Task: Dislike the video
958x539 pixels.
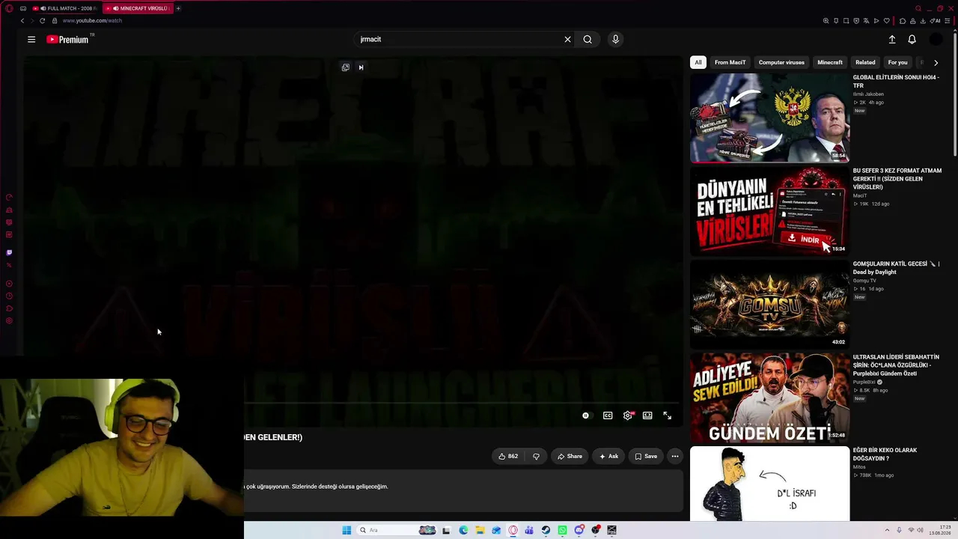Action: click(x=536, y=456)
